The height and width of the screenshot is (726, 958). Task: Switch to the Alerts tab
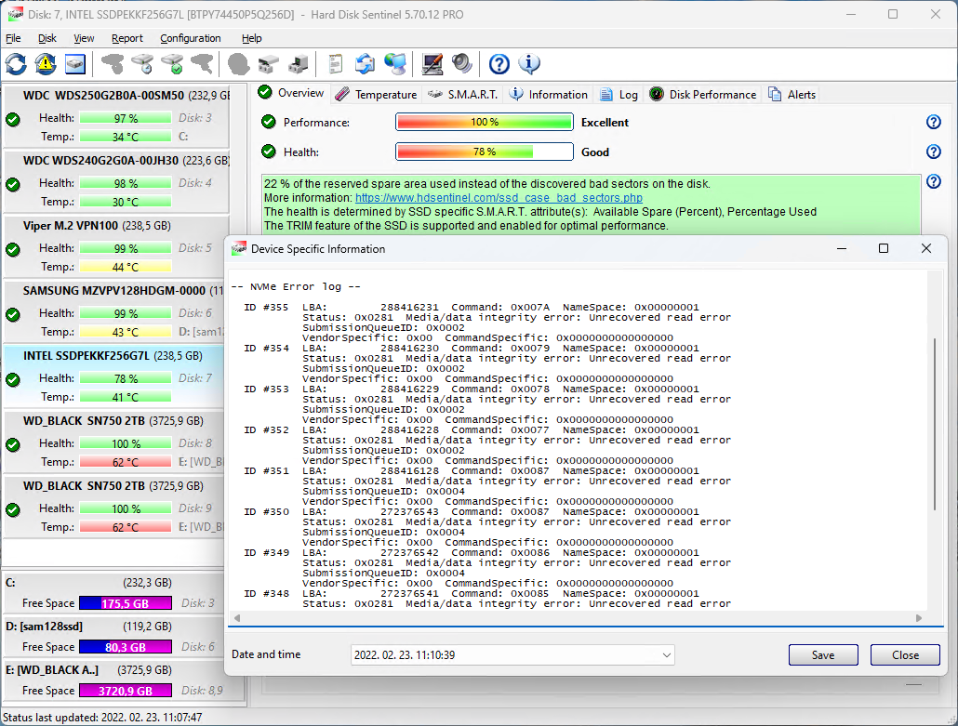792,95
